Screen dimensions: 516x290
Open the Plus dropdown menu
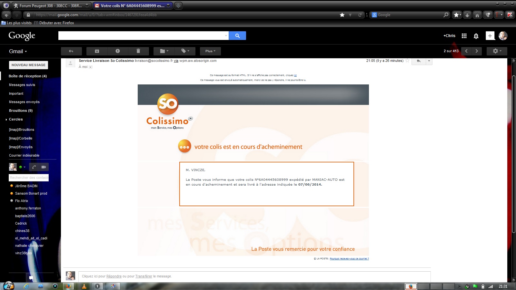coord(210,51)
